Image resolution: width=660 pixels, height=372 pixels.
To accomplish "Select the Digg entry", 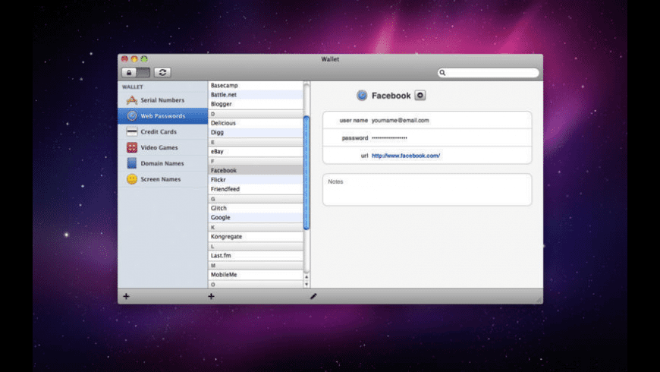I will (x=256, y=132).
